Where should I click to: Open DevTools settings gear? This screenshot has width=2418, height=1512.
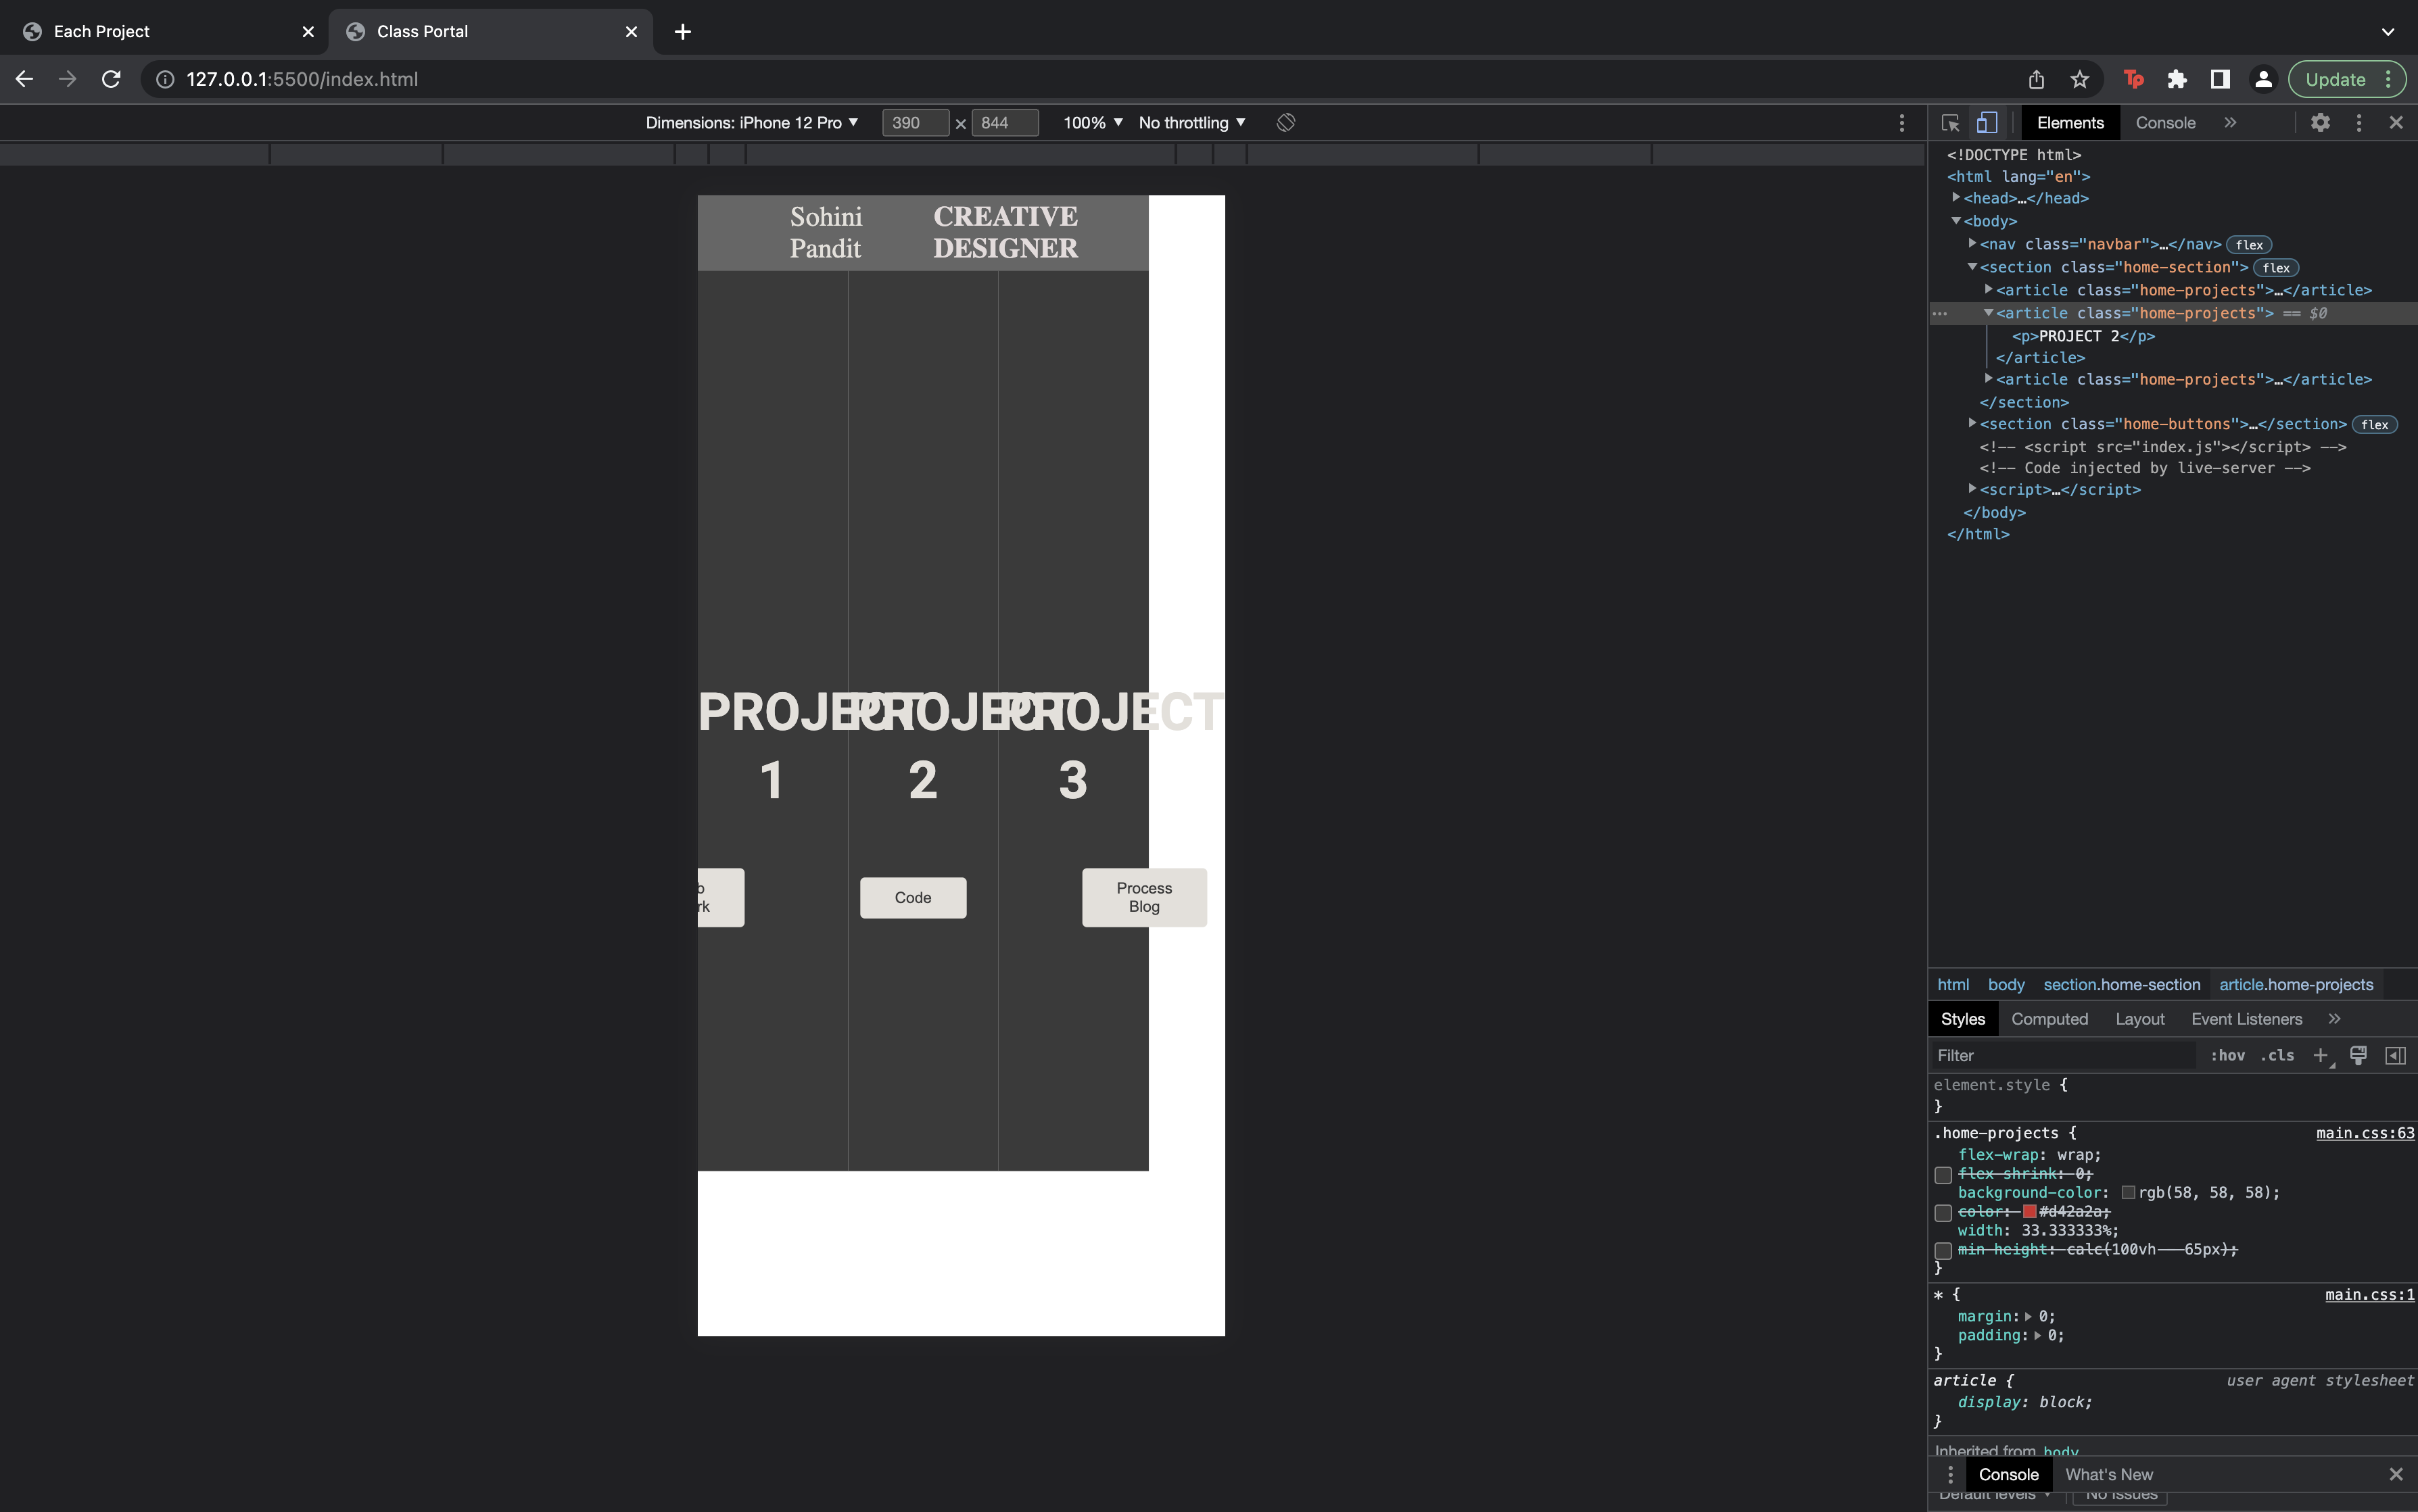coord(2320,123)
